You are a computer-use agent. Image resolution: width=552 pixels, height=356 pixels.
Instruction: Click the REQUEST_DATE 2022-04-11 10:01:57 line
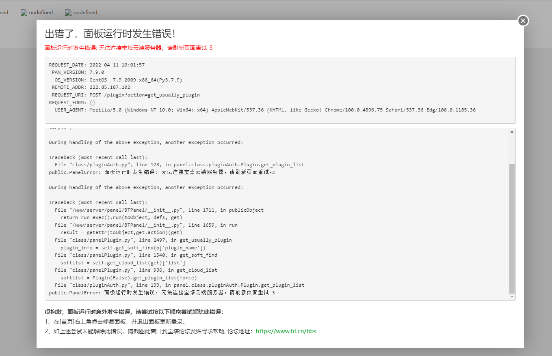97,65
